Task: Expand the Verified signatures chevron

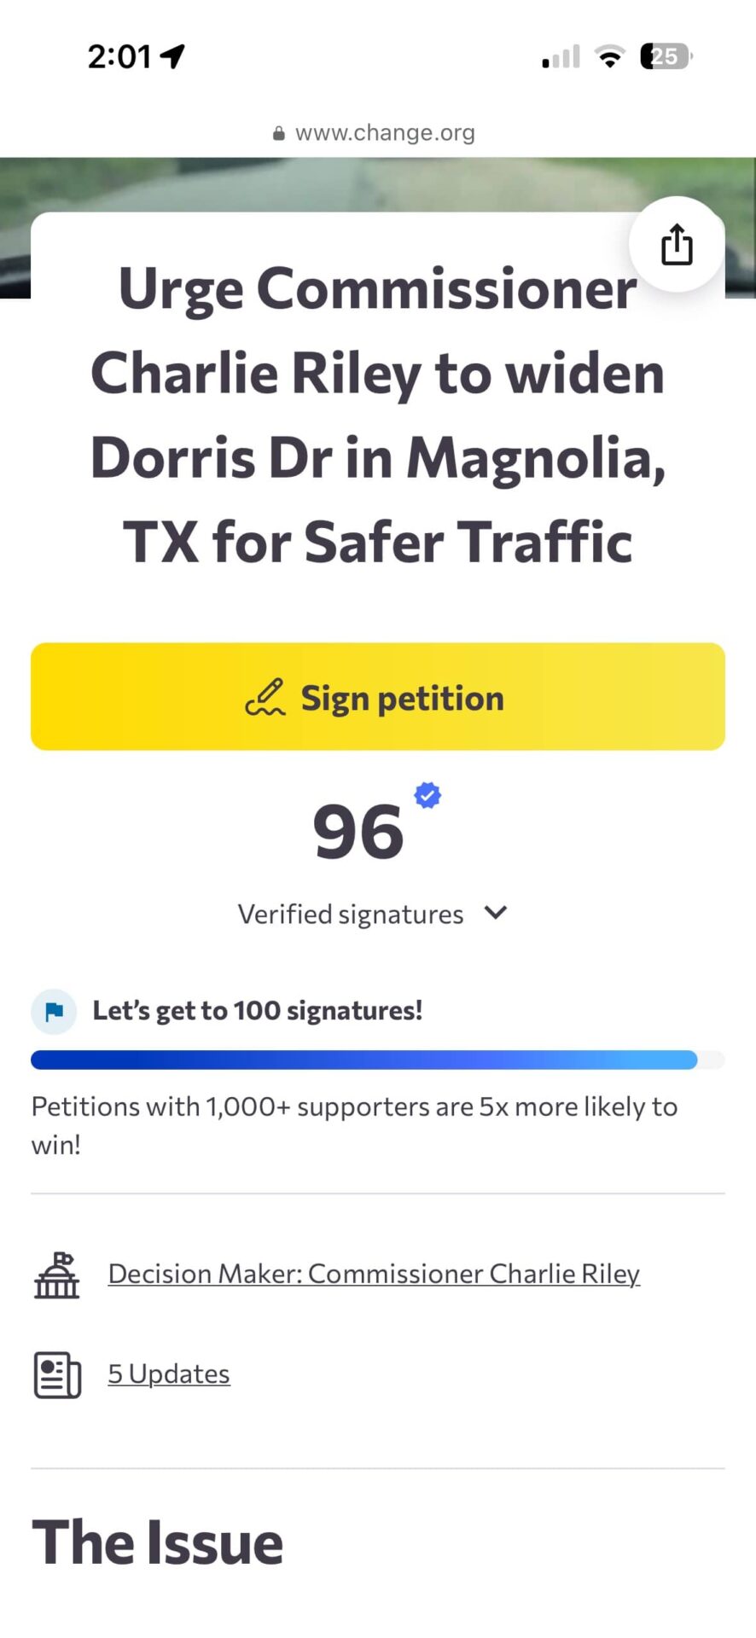Action: tap(495, 913)
